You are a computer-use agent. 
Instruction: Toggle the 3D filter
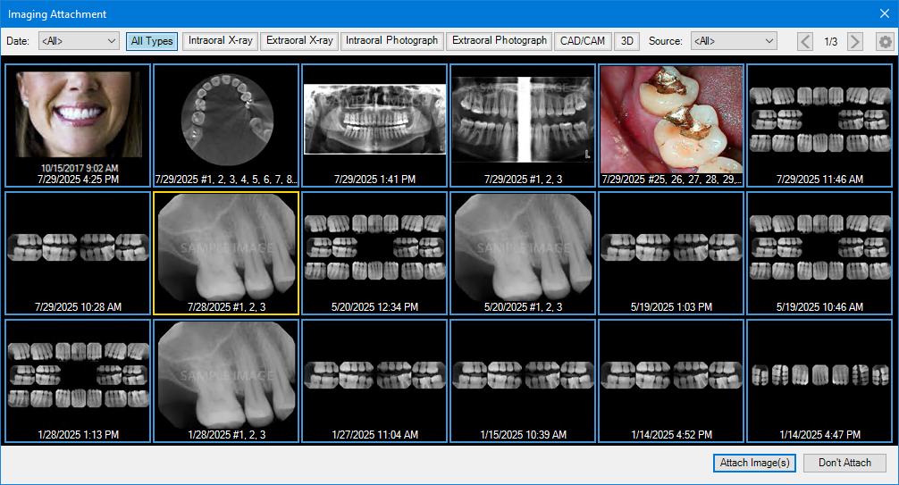pyautogui.click(x=627, y=41)
